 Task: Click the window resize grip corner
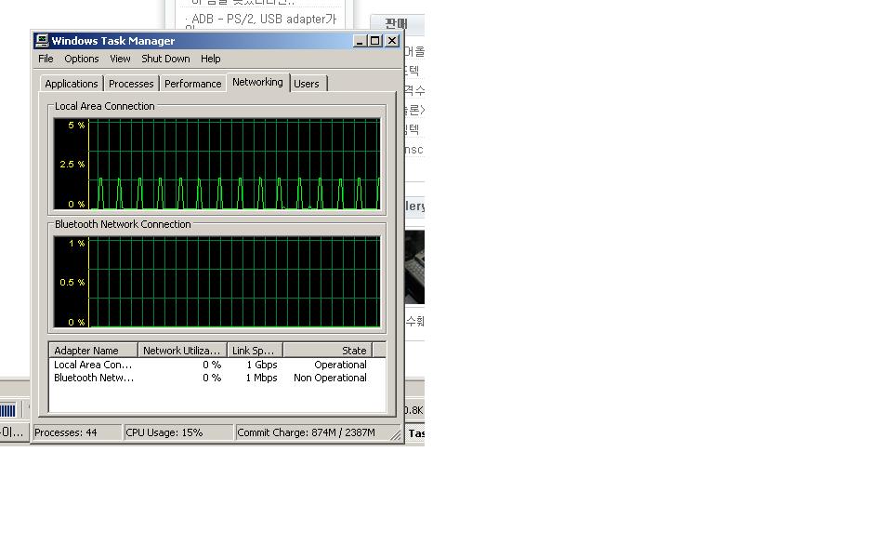click(x=397, y=435)
